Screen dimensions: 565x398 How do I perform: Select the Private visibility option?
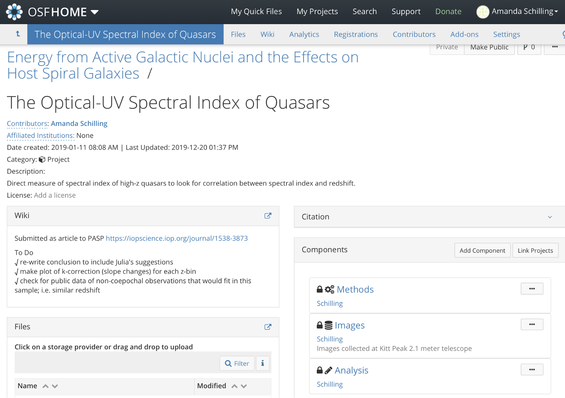(447, 47)
